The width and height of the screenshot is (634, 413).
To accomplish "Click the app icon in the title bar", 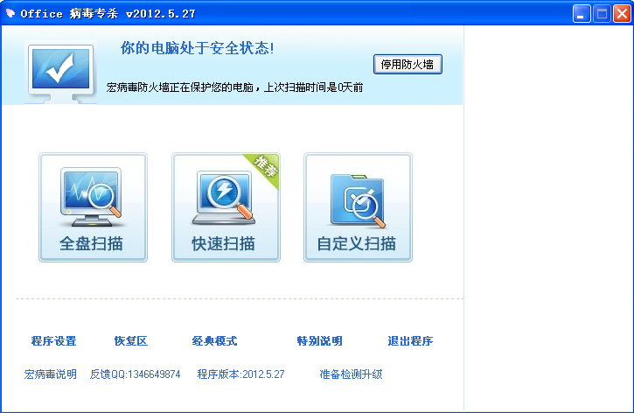I will pos(11,13).
